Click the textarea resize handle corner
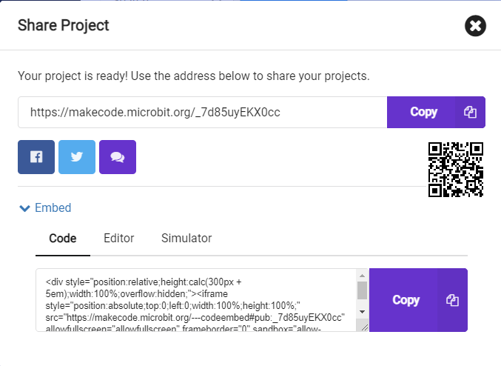The height and width of the screenshot is (366, 501). [x=365, y=327]
